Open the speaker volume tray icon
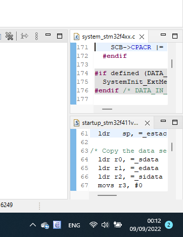This screenshot has width=183, height=237. point(105,225)
